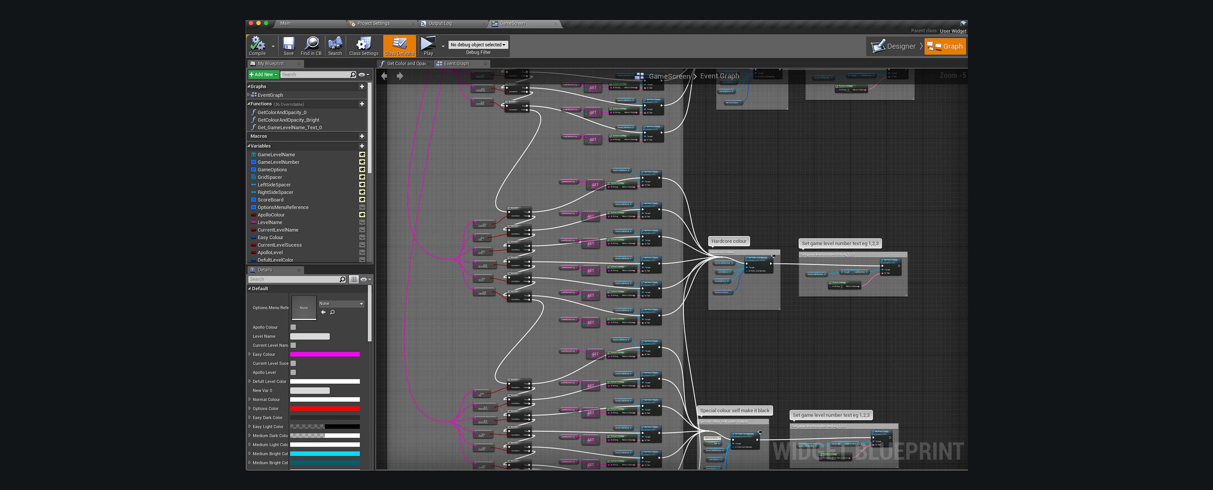Click the red Options Color swatch

point(324,408)
